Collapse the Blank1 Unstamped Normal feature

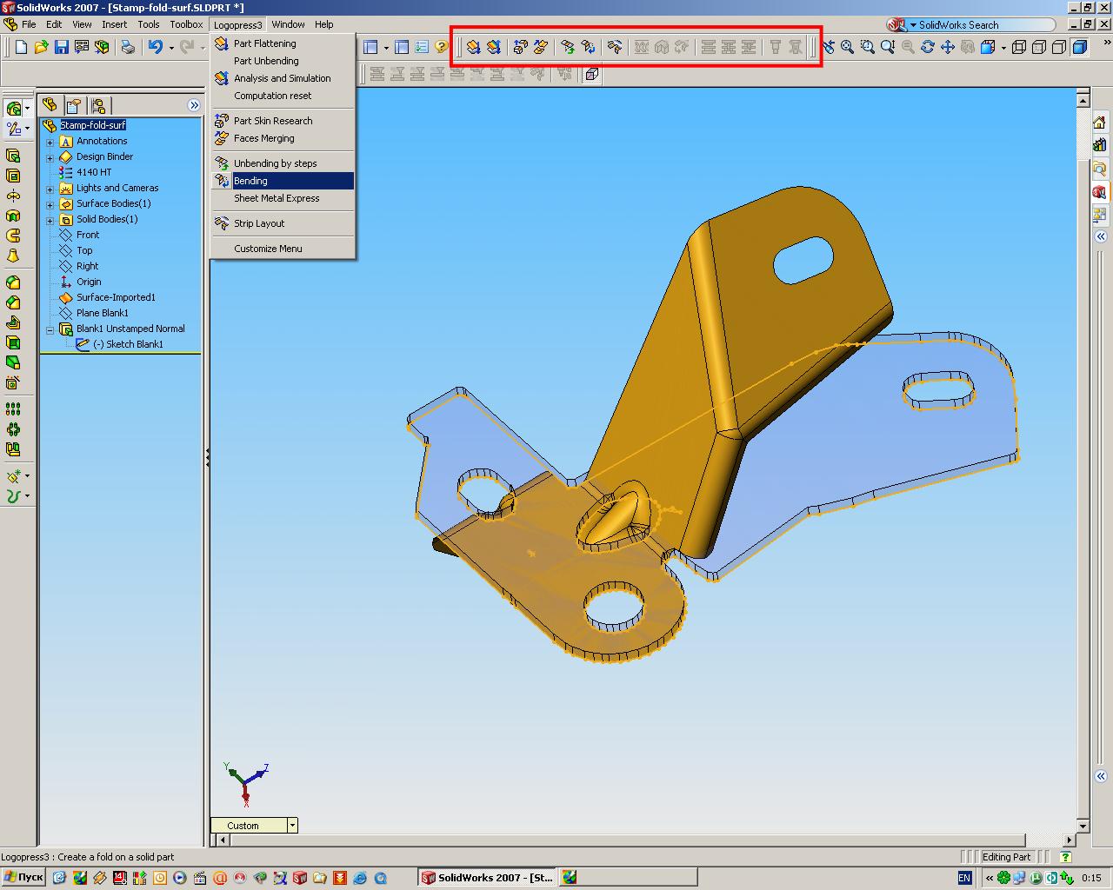click(x=50, y=329)
